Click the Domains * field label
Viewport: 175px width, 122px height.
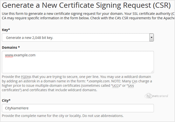(11, 48)
